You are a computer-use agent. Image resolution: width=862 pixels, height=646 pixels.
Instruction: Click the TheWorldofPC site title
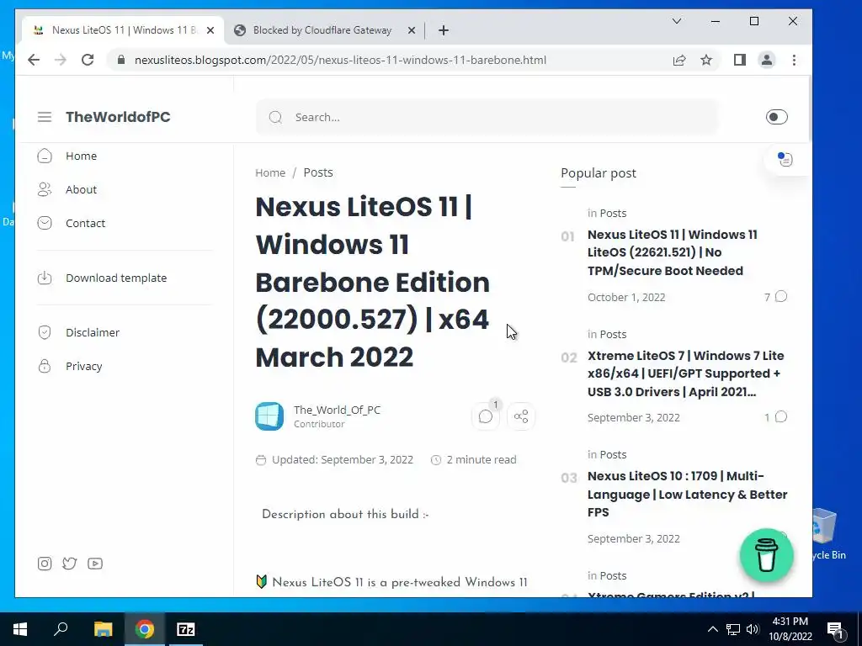(118, 117)
